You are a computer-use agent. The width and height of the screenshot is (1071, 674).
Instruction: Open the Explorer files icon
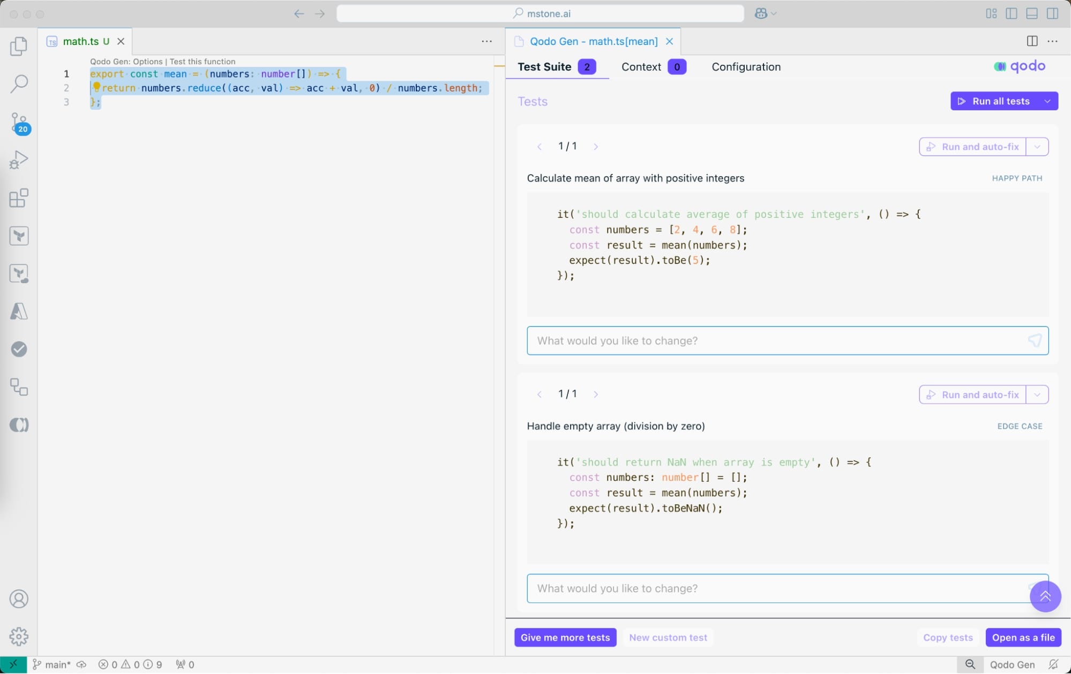point(19,47)
